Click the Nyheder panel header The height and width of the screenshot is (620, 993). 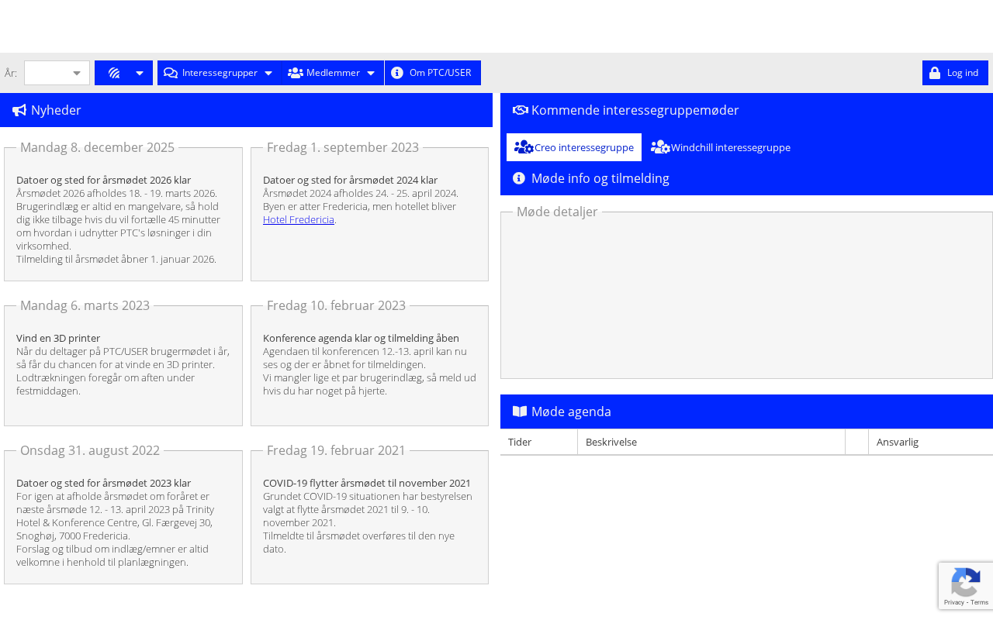[246, 110]
